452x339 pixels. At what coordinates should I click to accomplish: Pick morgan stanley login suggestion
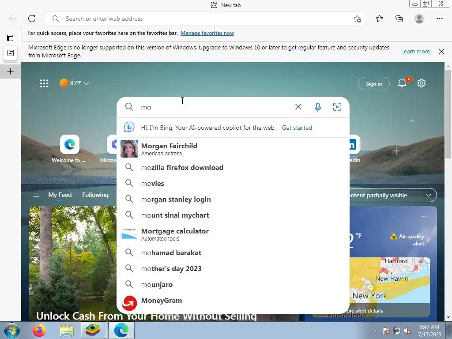(233, 199)
